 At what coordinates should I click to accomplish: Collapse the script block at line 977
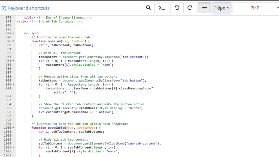point(13,34)
